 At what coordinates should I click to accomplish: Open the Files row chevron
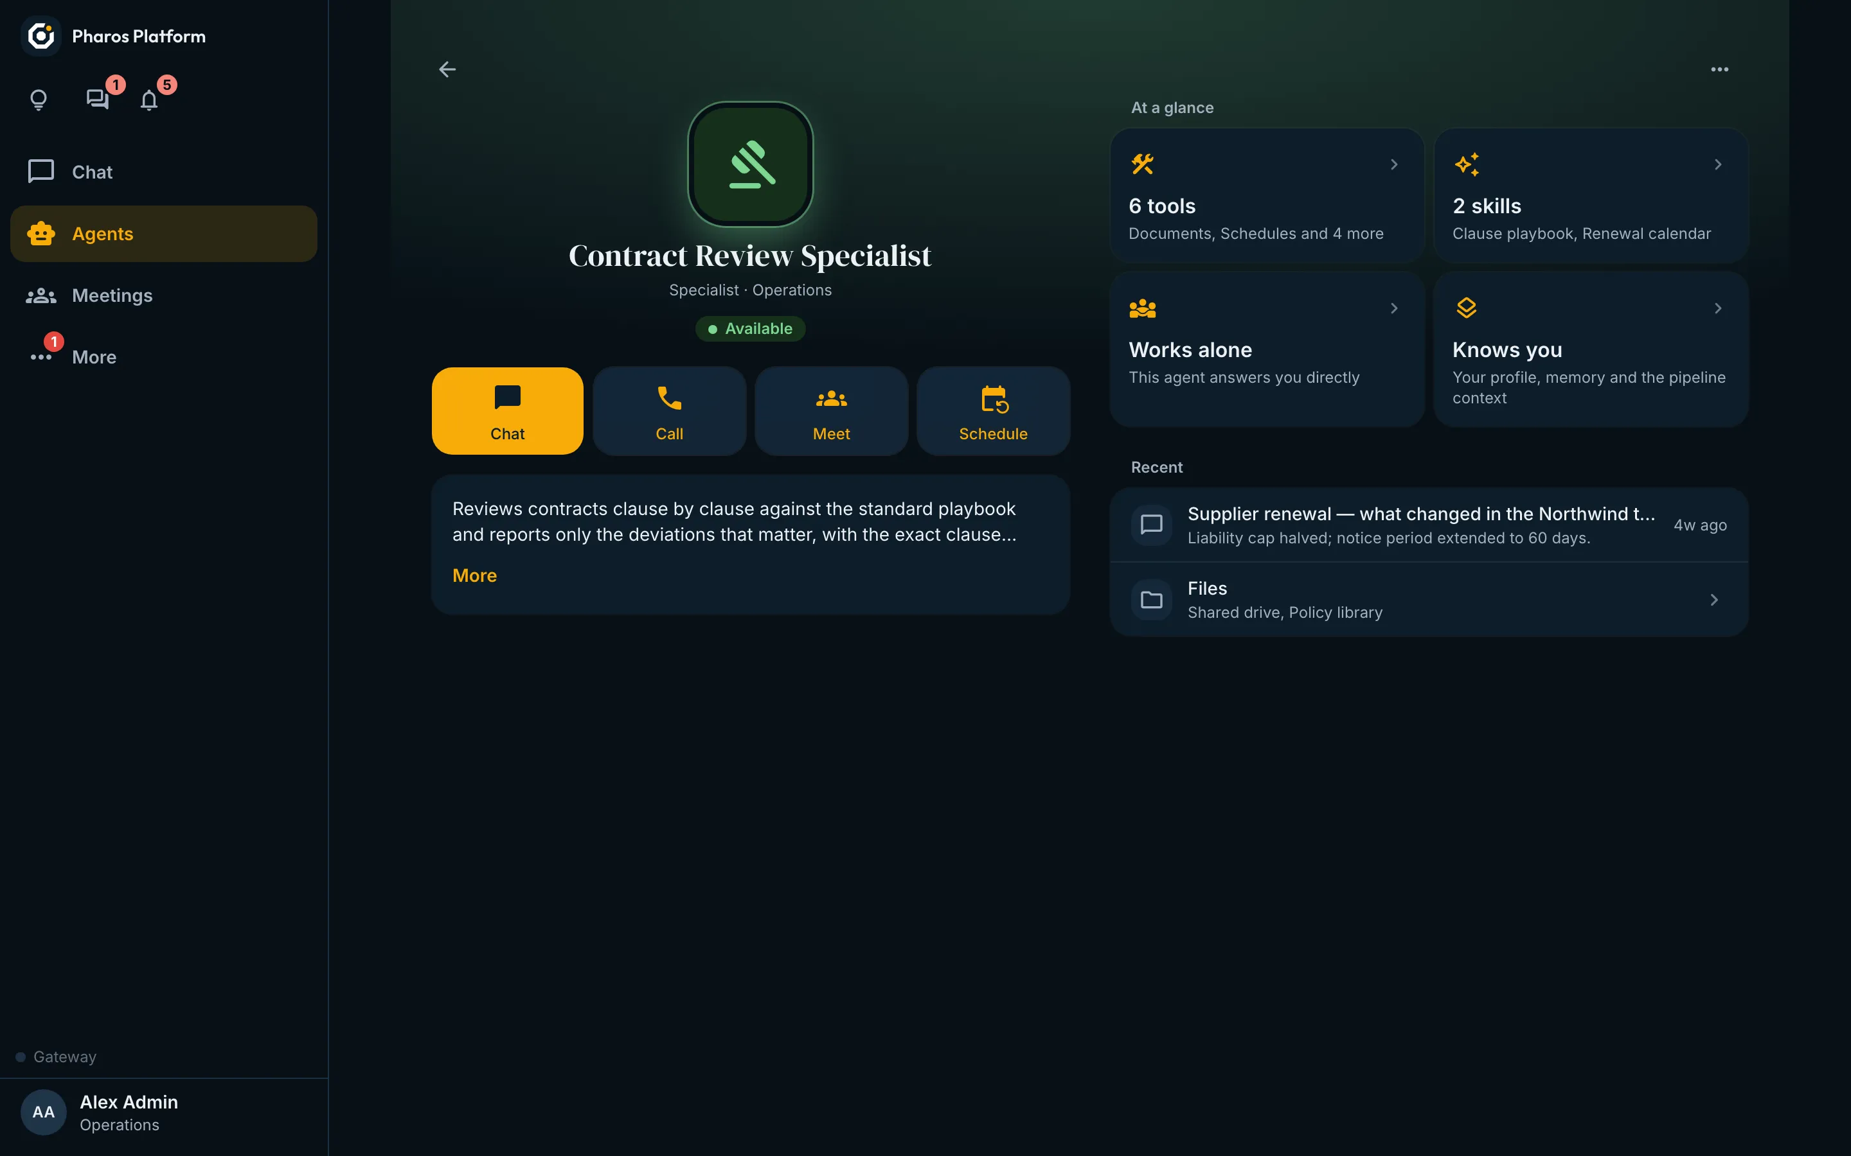pyautogui.click(x=1714, y=600)
